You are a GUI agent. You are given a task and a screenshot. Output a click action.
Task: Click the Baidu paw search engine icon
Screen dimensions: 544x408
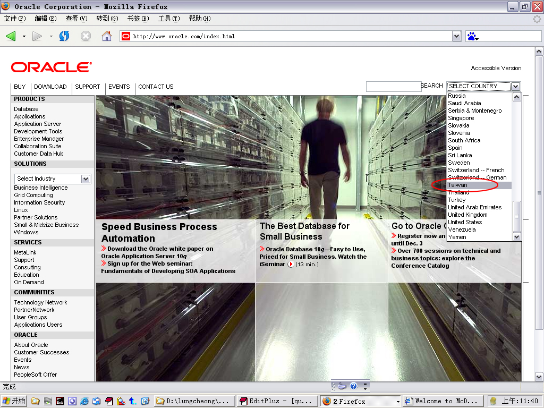[x=472, y=36]
